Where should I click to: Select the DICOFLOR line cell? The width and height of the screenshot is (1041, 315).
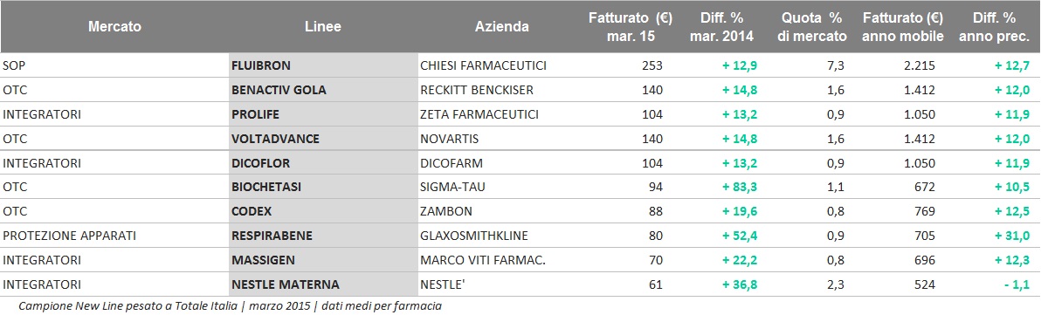pos(322,163)
